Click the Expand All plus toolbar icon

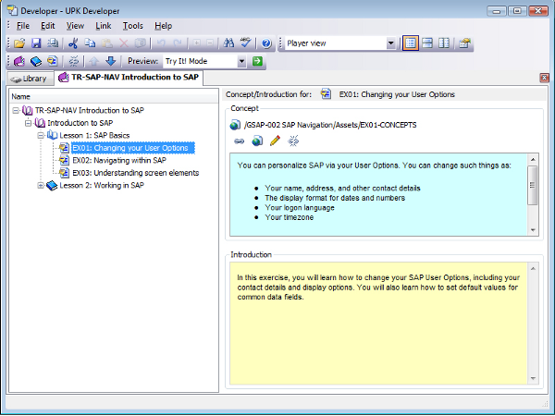196,43
